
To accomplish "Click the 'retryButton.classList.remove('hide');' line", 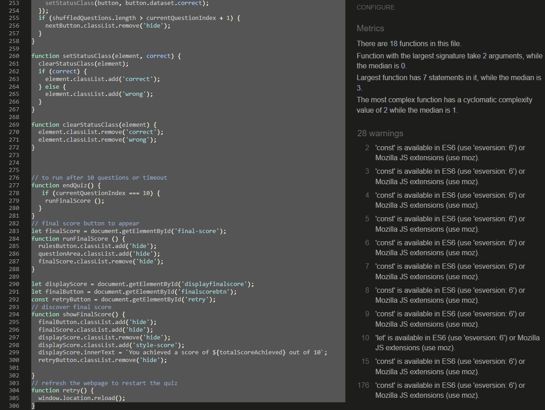I will [103, 360].
